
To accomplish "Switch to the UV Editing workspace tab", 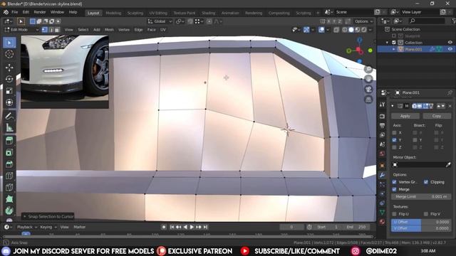I will click(x=158, y=13).
